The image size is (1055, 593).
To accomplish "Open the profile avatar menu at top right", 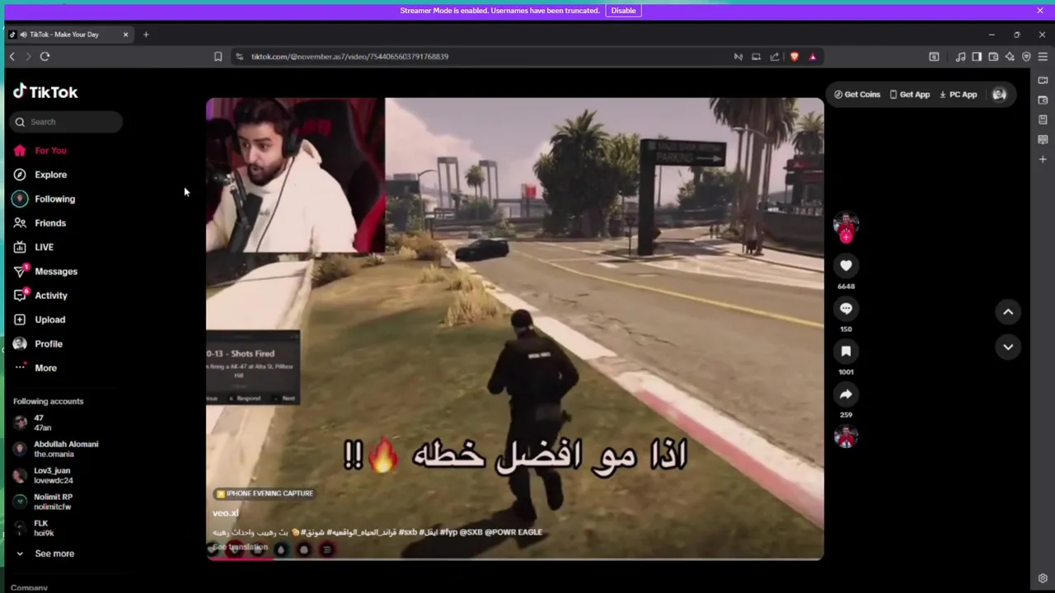I will coord(999,95).
